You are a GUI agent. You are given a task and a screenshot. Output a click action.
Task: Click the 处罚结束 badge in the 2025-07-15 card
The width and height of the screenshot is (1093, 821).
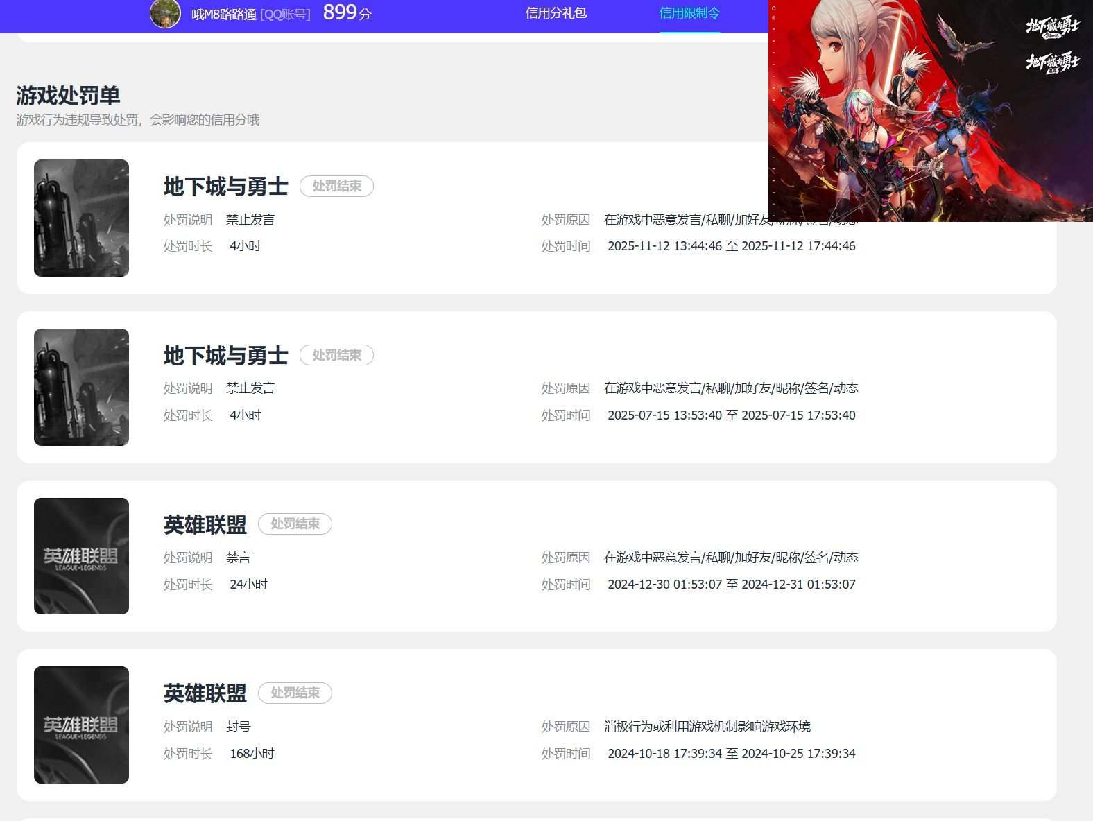(336, 355)
